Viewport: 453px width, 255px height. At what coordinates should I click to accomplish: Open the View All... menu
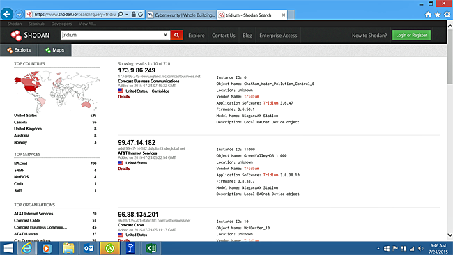tap(88, 24)
